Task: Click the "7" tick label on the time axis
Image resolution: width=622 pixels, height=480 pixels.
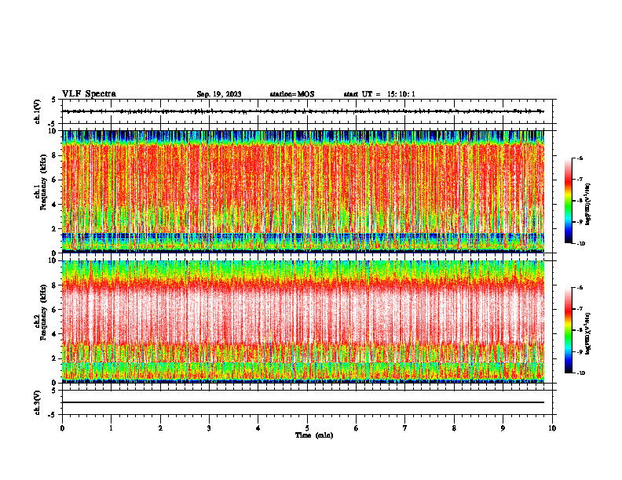Action: [405, 428]
